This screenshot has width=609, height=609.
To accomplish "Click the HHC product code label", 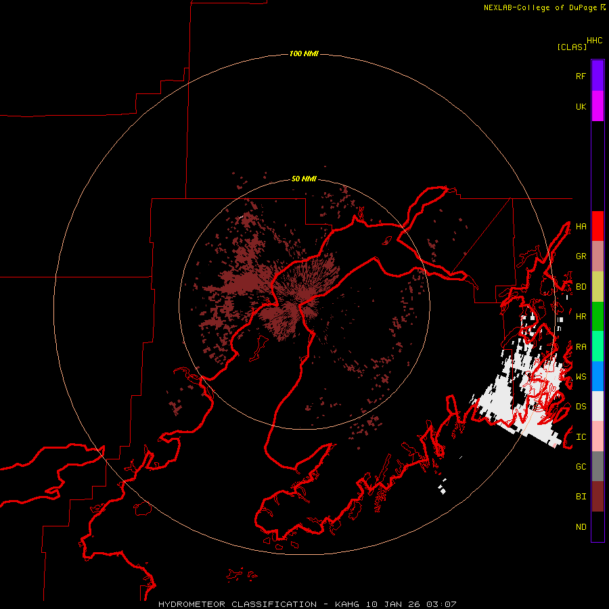I will [x=595, y=41].
